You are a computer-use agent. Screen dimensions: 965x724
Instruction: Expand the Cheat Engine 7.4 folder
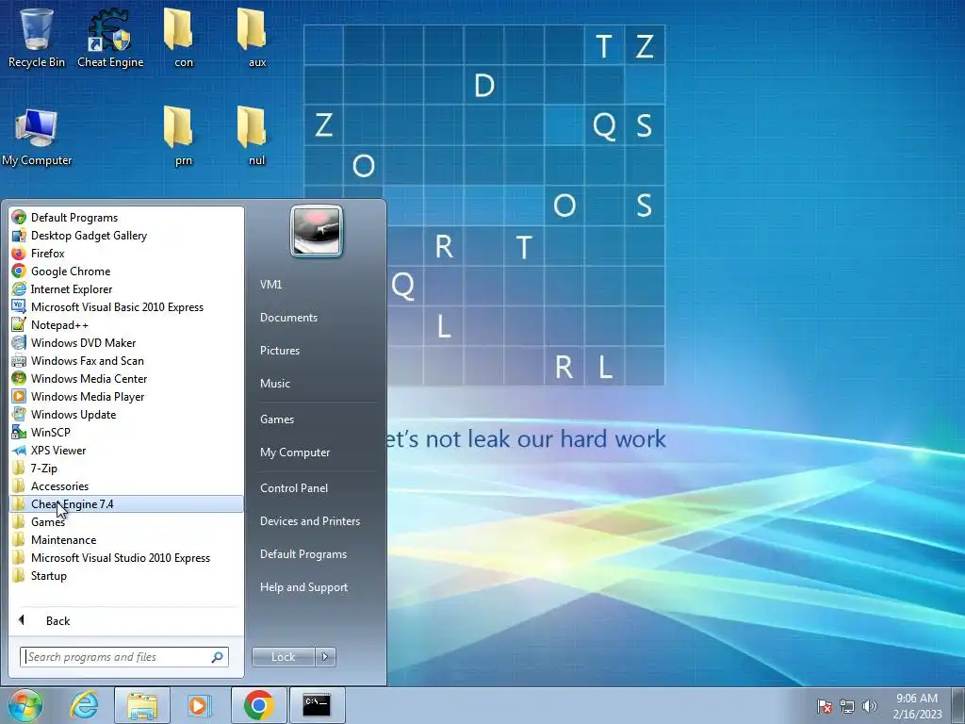[x=126, y=503]
